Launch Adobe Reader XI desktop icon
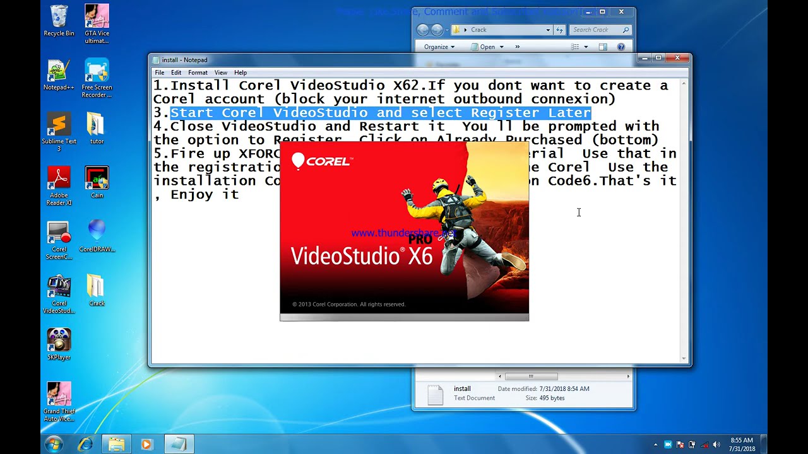This screenshot has height=454, width=808. (59, 186)
